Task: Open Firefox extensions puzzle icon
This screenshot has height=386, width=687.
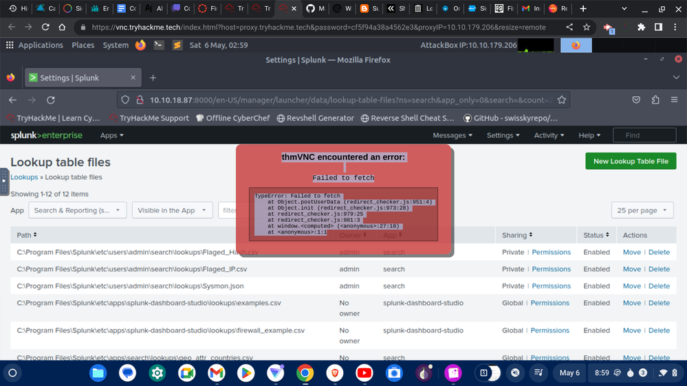Action: pos(655,100)
